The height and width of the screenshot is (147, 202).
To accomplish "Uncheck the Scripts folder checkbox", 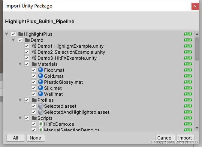I will 27,118.
